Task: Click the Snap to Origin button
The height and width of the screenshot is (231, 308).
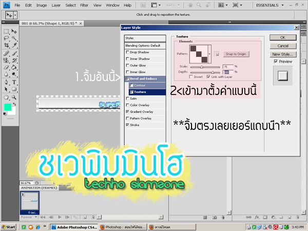Action: coord(236,54)
